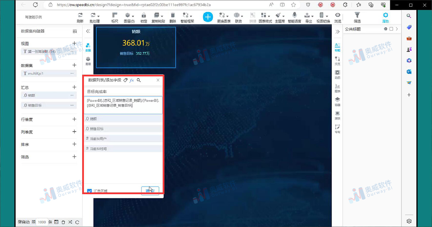The image size is (432, 227).
Task: Select the 图表 tab in right sidebar
Action: click(337, 88)
